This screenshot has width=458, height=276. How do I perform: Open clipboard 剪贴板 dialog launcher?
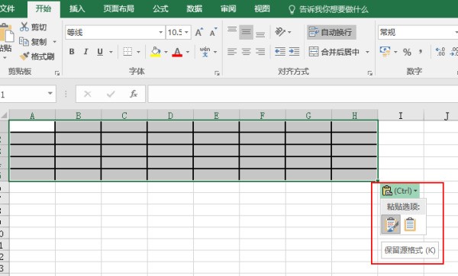tap(57, 73)
